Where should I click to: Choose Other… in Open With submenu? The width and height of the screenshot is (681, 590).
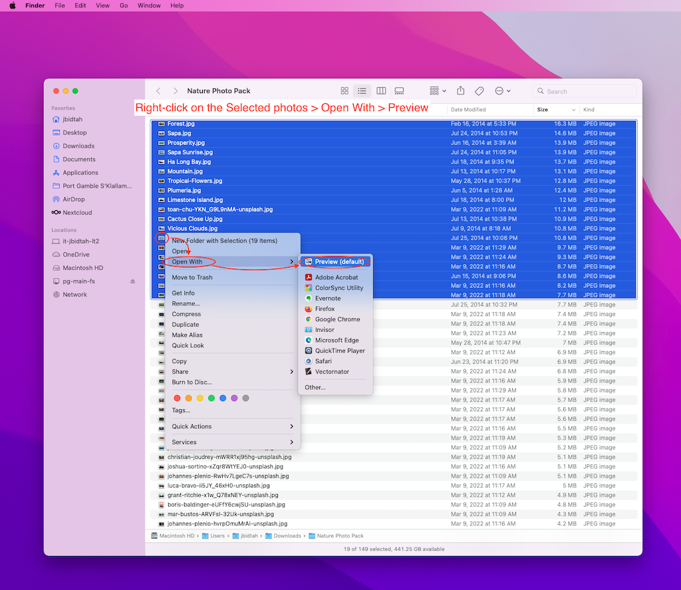tap(335, 387)
